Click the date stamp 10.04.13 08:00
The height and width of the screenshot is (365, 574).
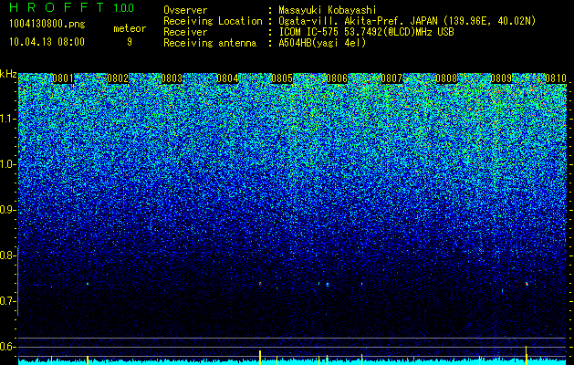point(47,42)
